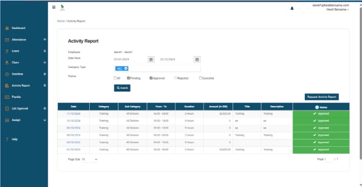
Task: Toggle the hamburger menu icon
Action: pos(54,7)
